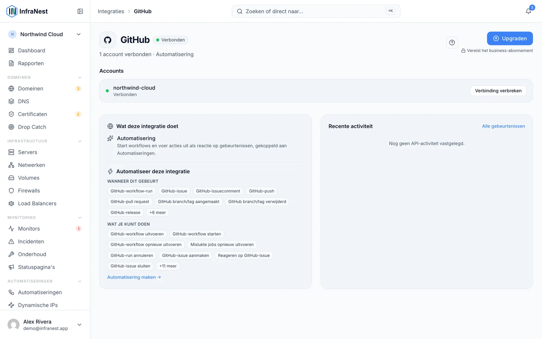Collapse the AUTOMATISERINGEN section
This screenshot has height=339, width=542.
pyautogui.click(x=80, y=281)
